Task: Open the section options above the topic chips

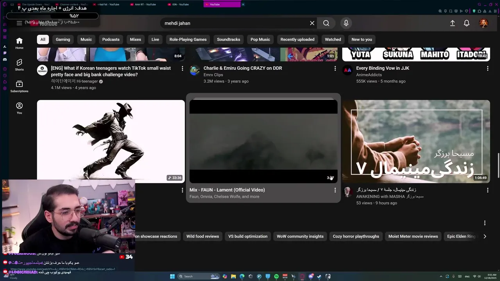Action: (485, 223)
